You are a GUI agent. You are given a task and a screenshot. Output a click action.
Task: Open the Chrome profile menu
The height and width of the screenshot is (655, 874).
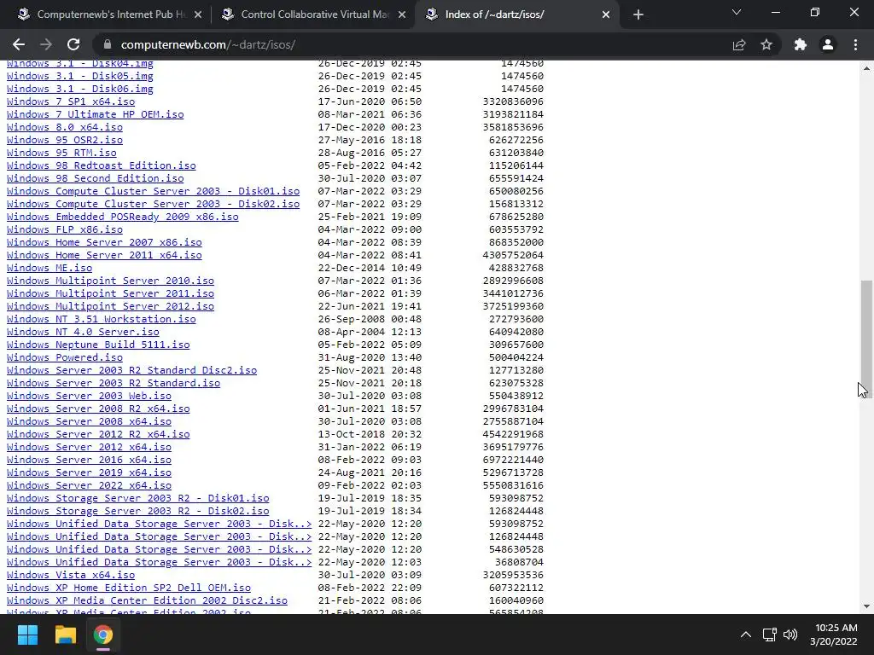828,44
